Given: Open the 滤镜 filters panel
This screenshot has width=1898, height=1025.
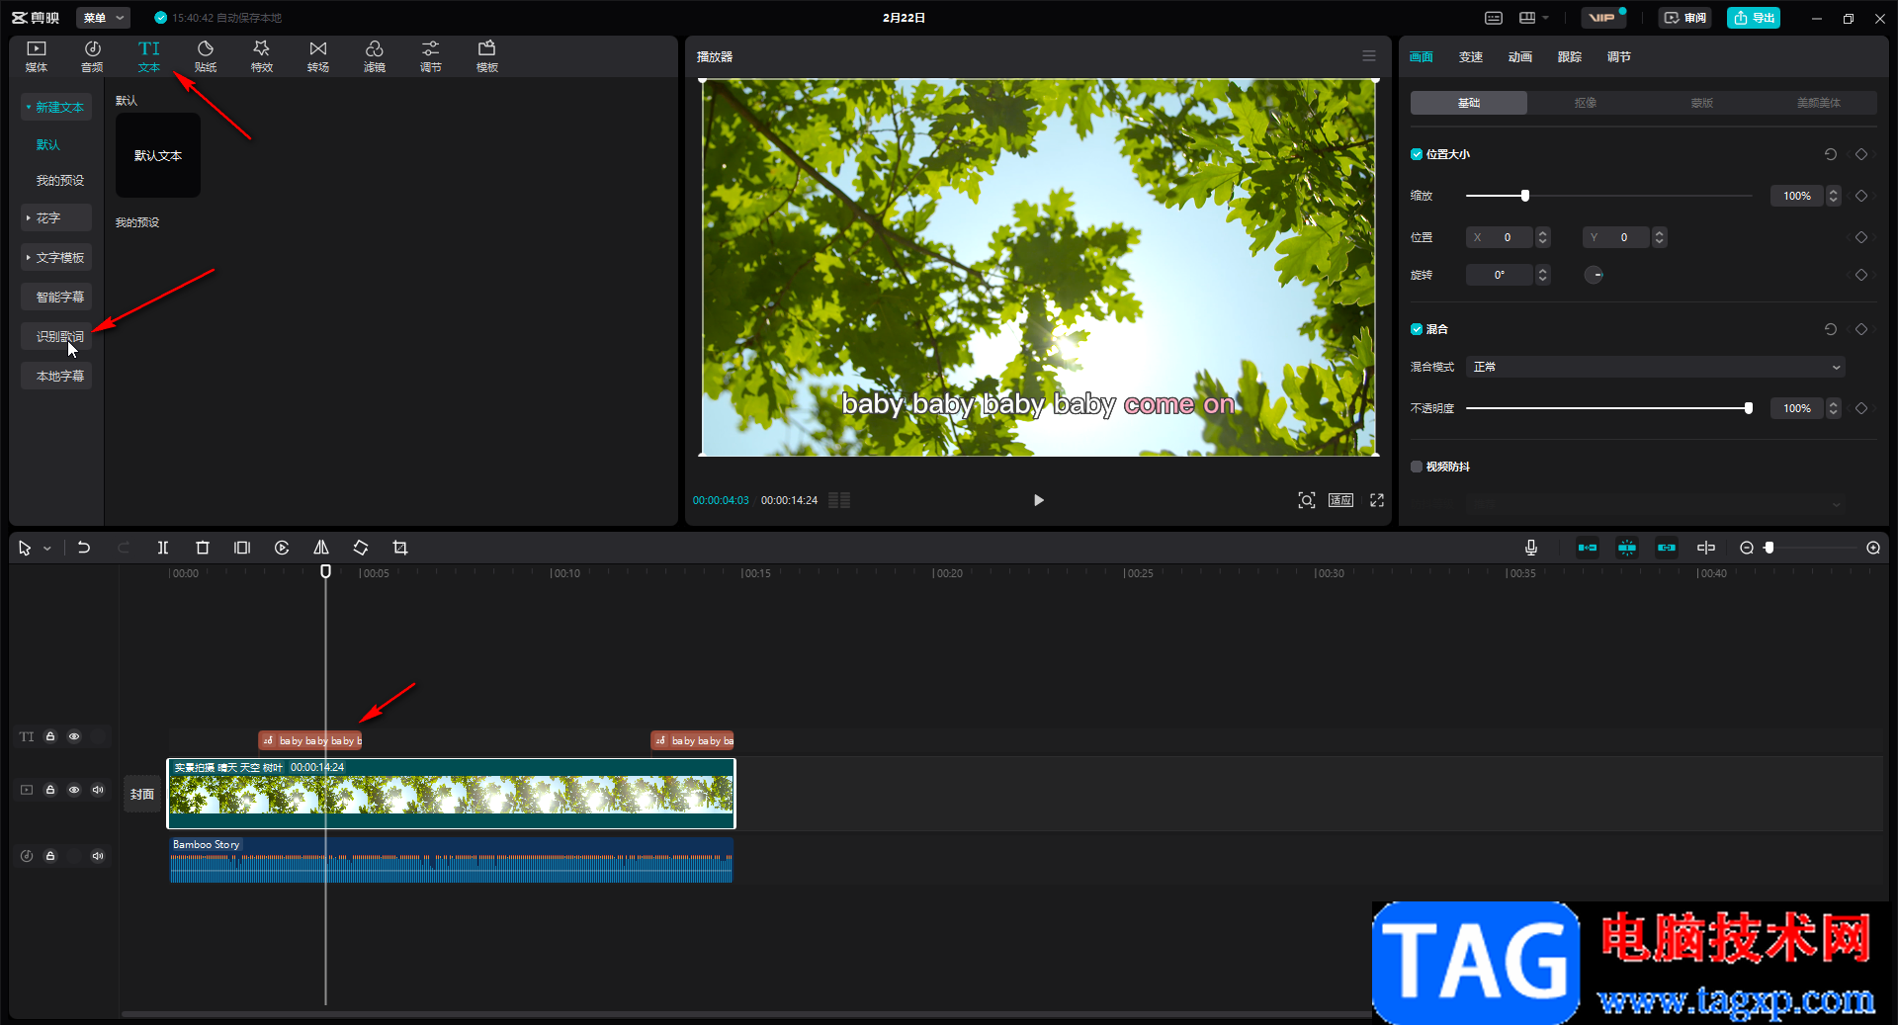Looking at the screenshot, I should pos(375,56).
